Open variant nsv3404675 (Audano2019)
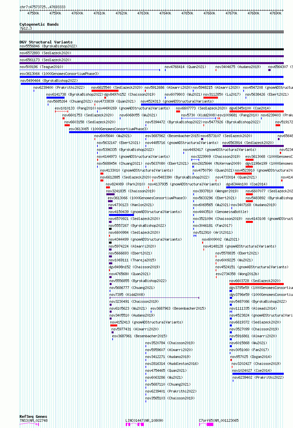This screenshot has height=428, width=293. coord(238,67)
